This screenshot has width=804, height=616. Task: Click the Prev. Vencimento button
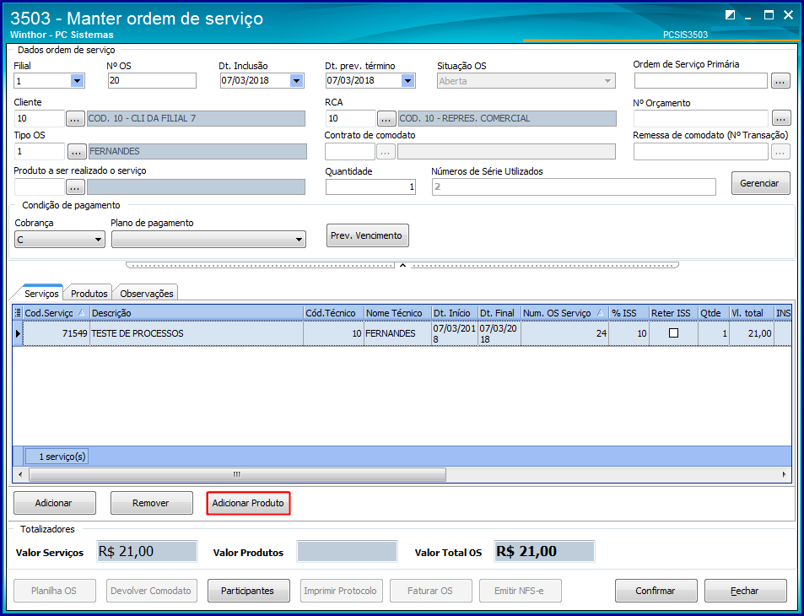[367, 235]
